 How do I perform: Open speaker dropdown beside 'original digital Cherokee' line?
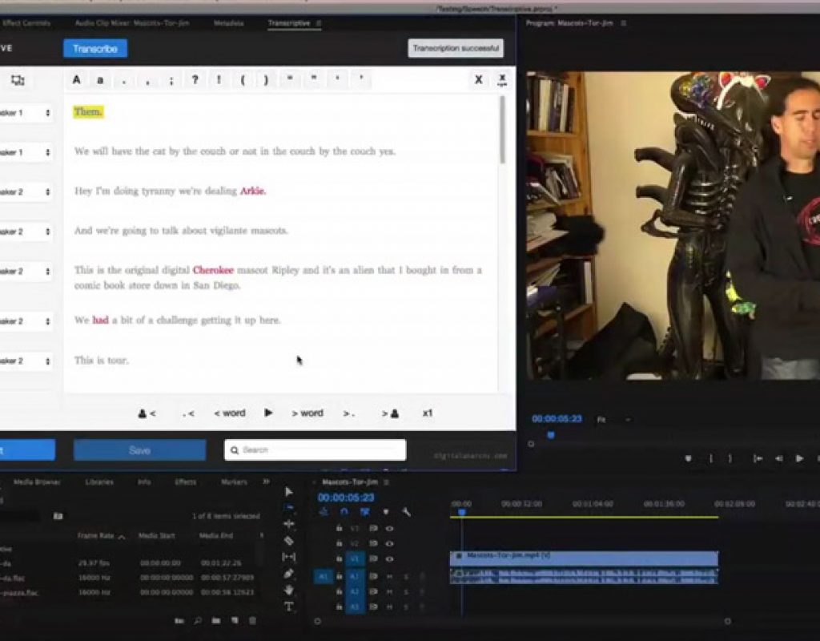[25, 271]
